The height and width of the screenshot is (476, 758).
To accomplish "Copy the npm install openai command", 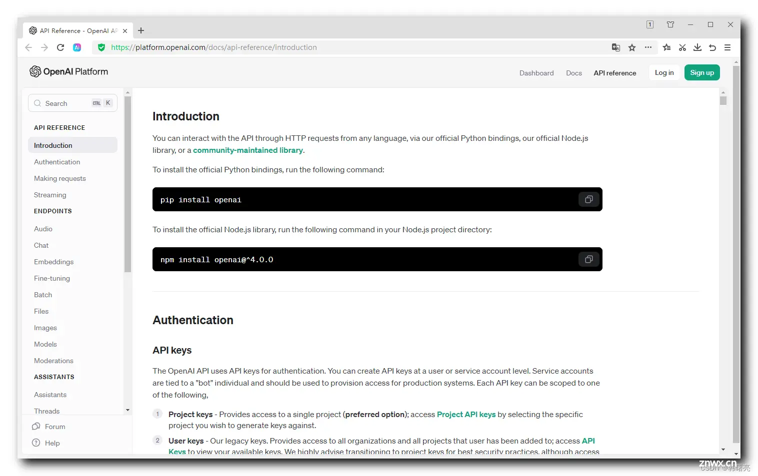I will (588, 259).
